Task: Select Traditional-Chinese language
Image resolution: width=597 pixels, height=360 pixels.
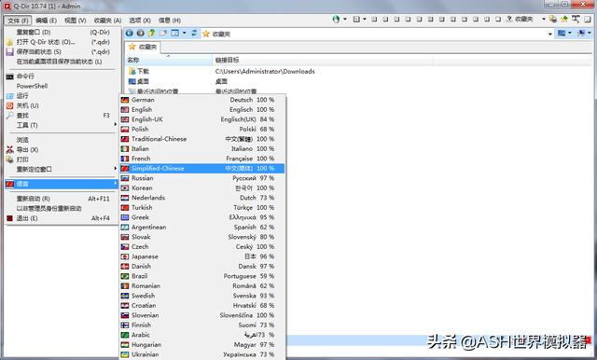Action: point(202,139)
